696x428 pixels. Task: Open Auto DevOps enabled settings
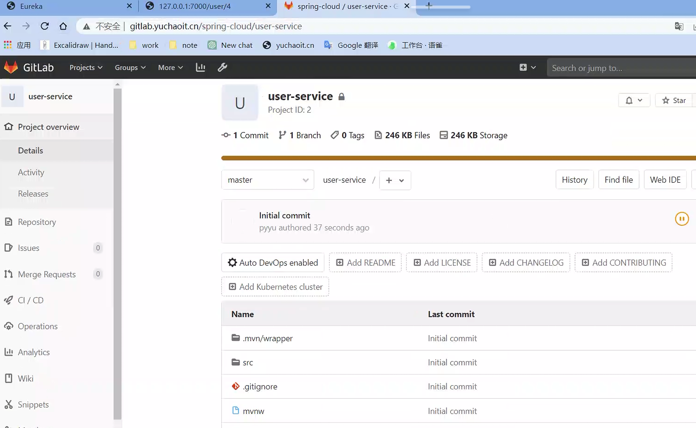click(273, 262)
